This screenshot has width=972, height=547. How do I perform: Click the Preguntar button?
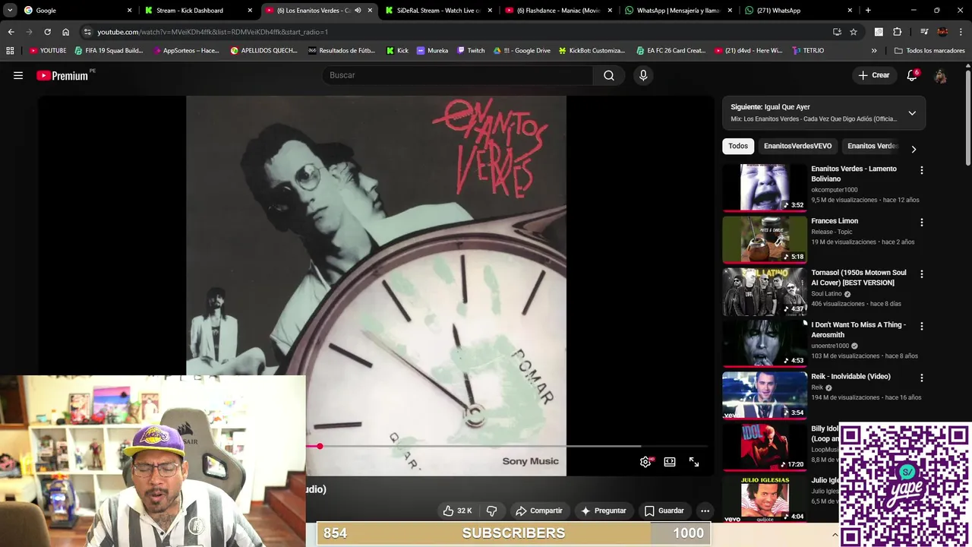coord(603,511)
